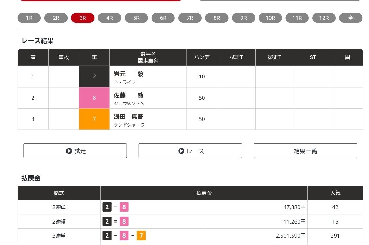Image resolution: width=369 pixels, height=245 pixels.
Task: Open the 5R race tab
Action: coord(136,18)
